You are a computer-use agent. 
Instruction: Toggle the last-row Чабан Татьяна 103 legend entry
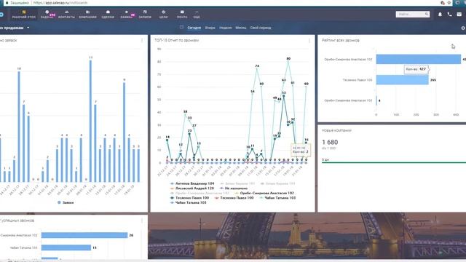(x=189, y=202)
